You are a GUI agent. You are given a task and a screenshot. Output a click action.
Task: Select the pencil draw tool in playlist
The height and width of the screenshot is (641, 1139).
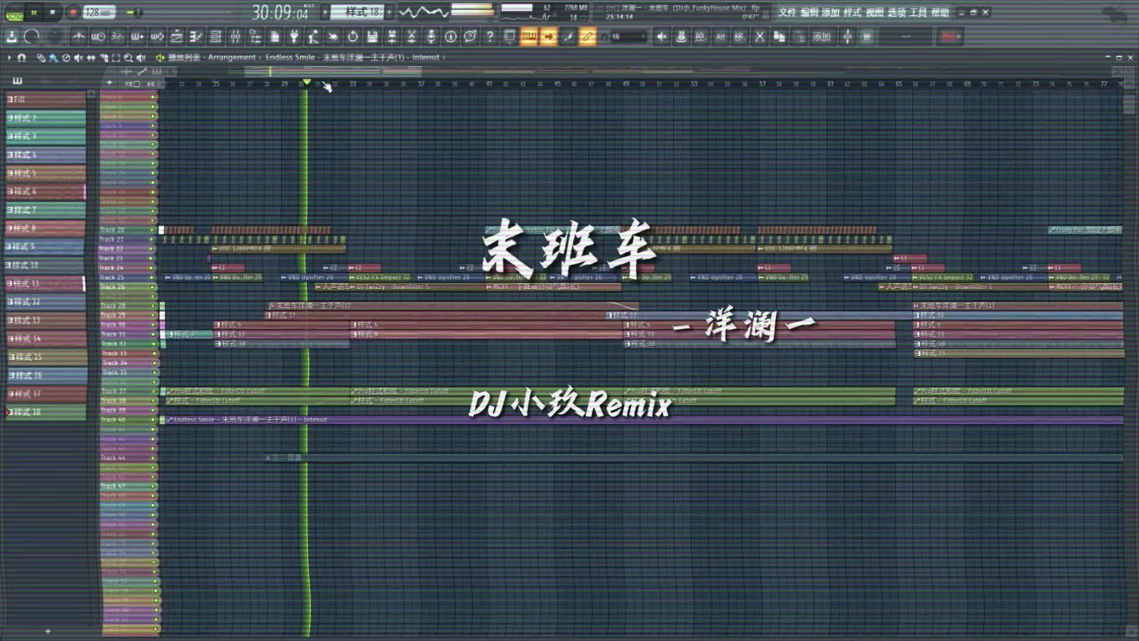coord(41,58)
